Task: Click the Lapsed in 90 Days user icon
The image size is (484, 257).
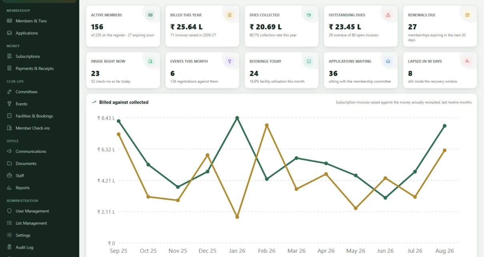Action: (467, 61)
